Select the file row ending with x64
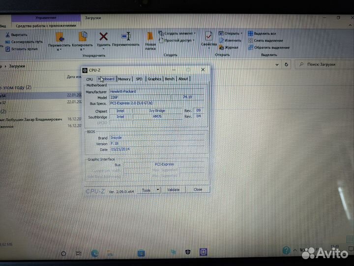Image resolution: width=354 pixels, height=266 pixels. [41, 96]
